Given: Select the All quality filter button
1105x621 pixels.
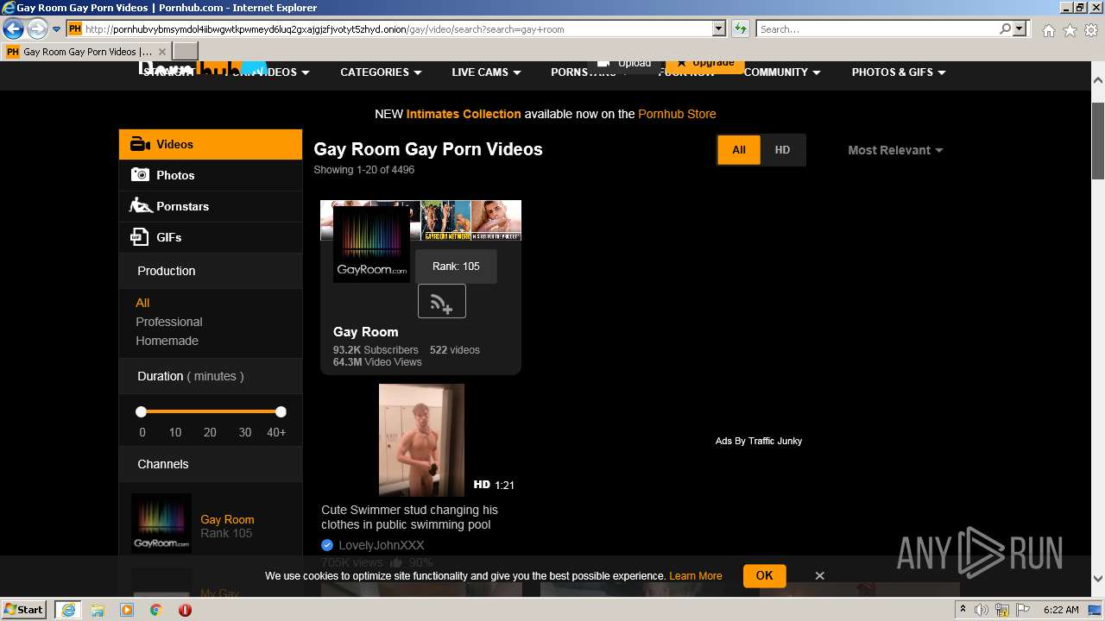Looking at the screenshot, I should click(x=739, y=150).
